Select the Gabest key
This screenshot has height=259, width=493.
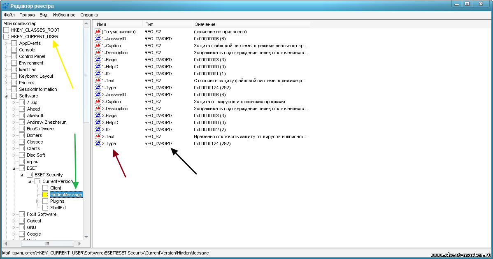(34, 221)
